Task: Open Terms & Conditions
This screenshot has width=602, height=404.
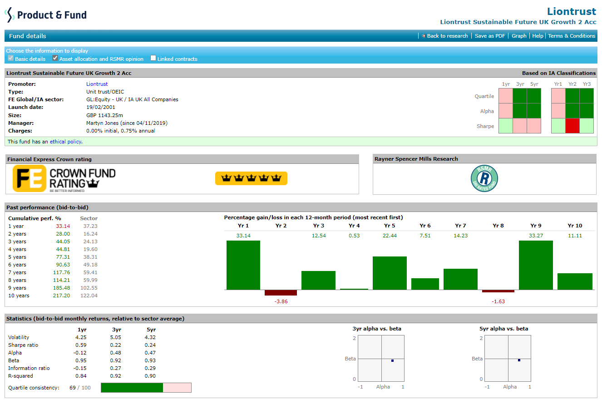Action: [572, 36]
